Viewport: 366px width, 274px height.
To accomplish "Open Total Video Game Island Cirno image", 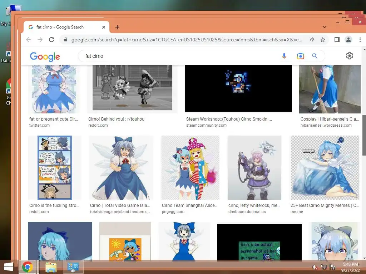I will tap(121, 168).
